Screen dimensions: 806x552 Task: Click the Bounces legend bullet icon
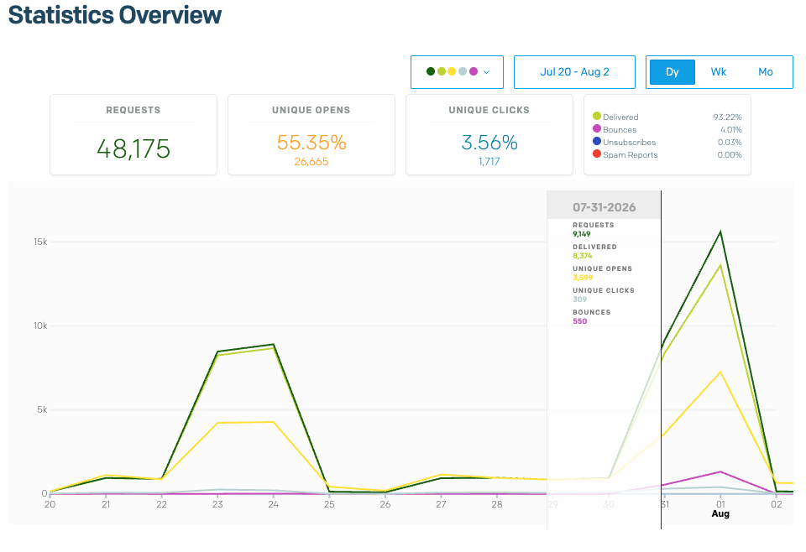coord(597,128)
